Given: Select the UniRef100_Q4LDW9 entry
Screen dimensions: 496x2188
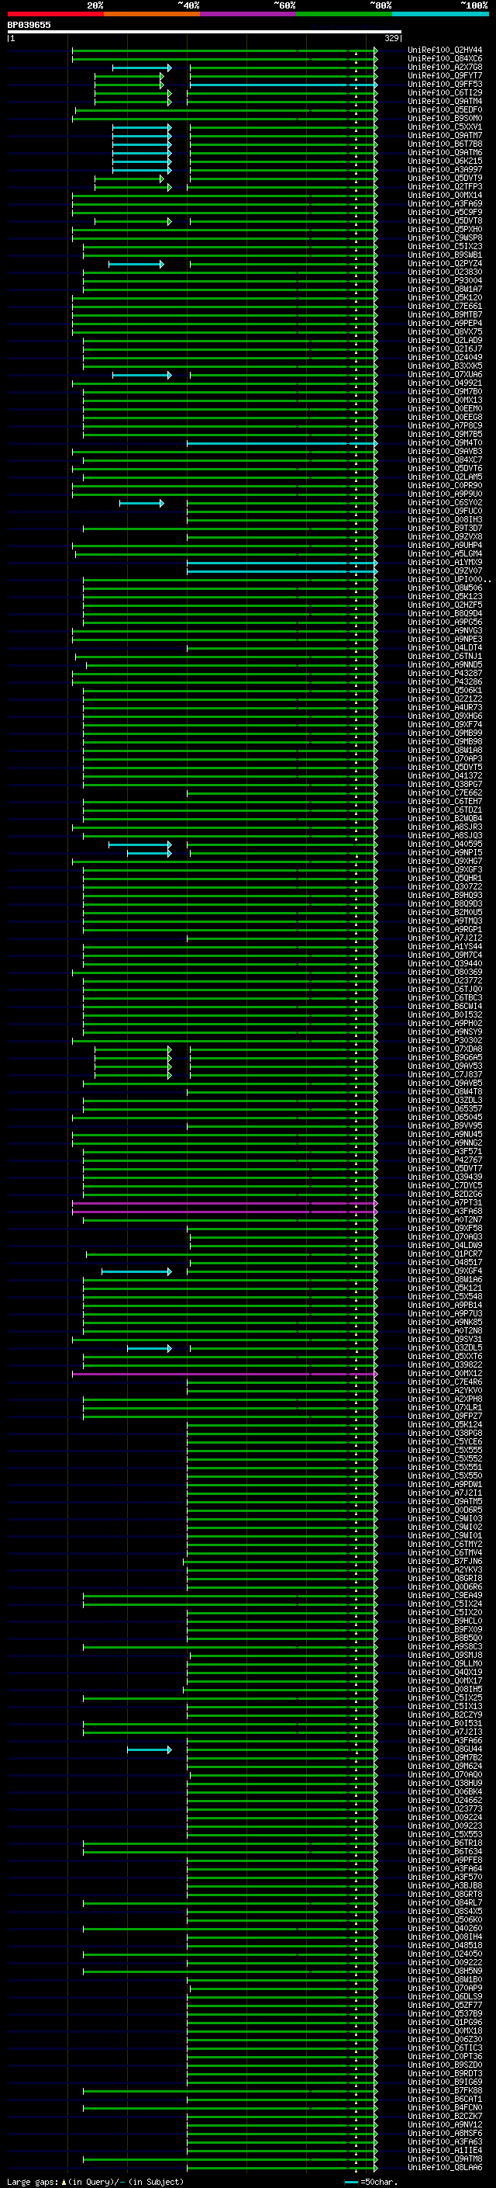Looking at the screenshot, I should (445, 1246).
